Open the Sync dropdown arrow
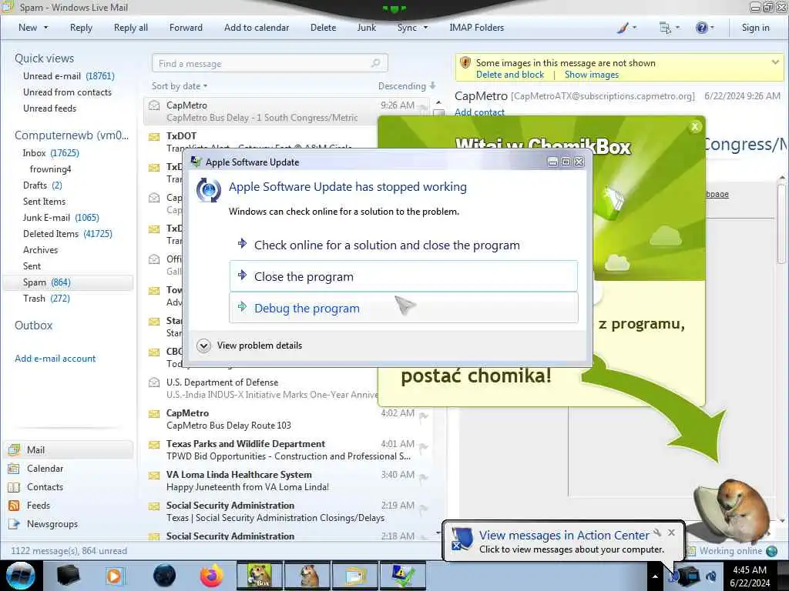789x591 pixels. (x=425, y=28)
